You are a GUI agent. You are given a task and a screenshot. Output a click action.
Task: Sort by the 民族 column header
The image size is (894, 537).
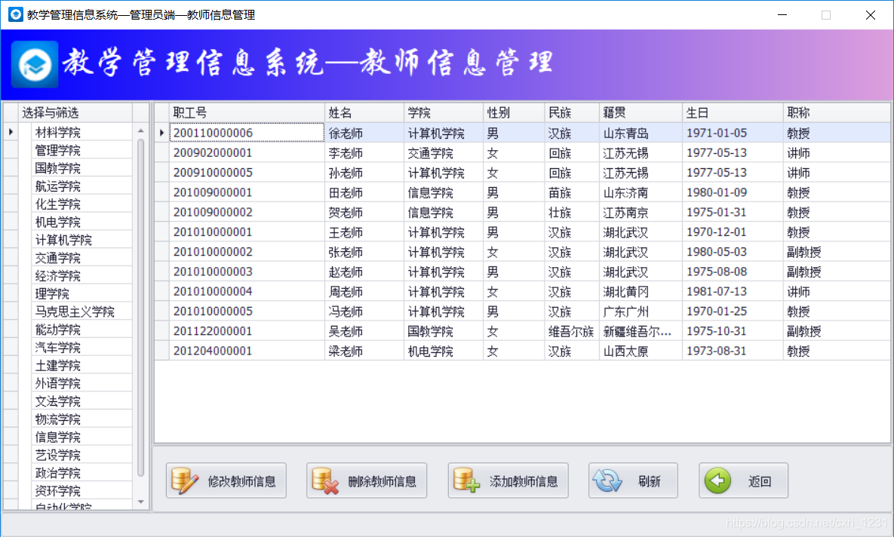tap(572, 113)
